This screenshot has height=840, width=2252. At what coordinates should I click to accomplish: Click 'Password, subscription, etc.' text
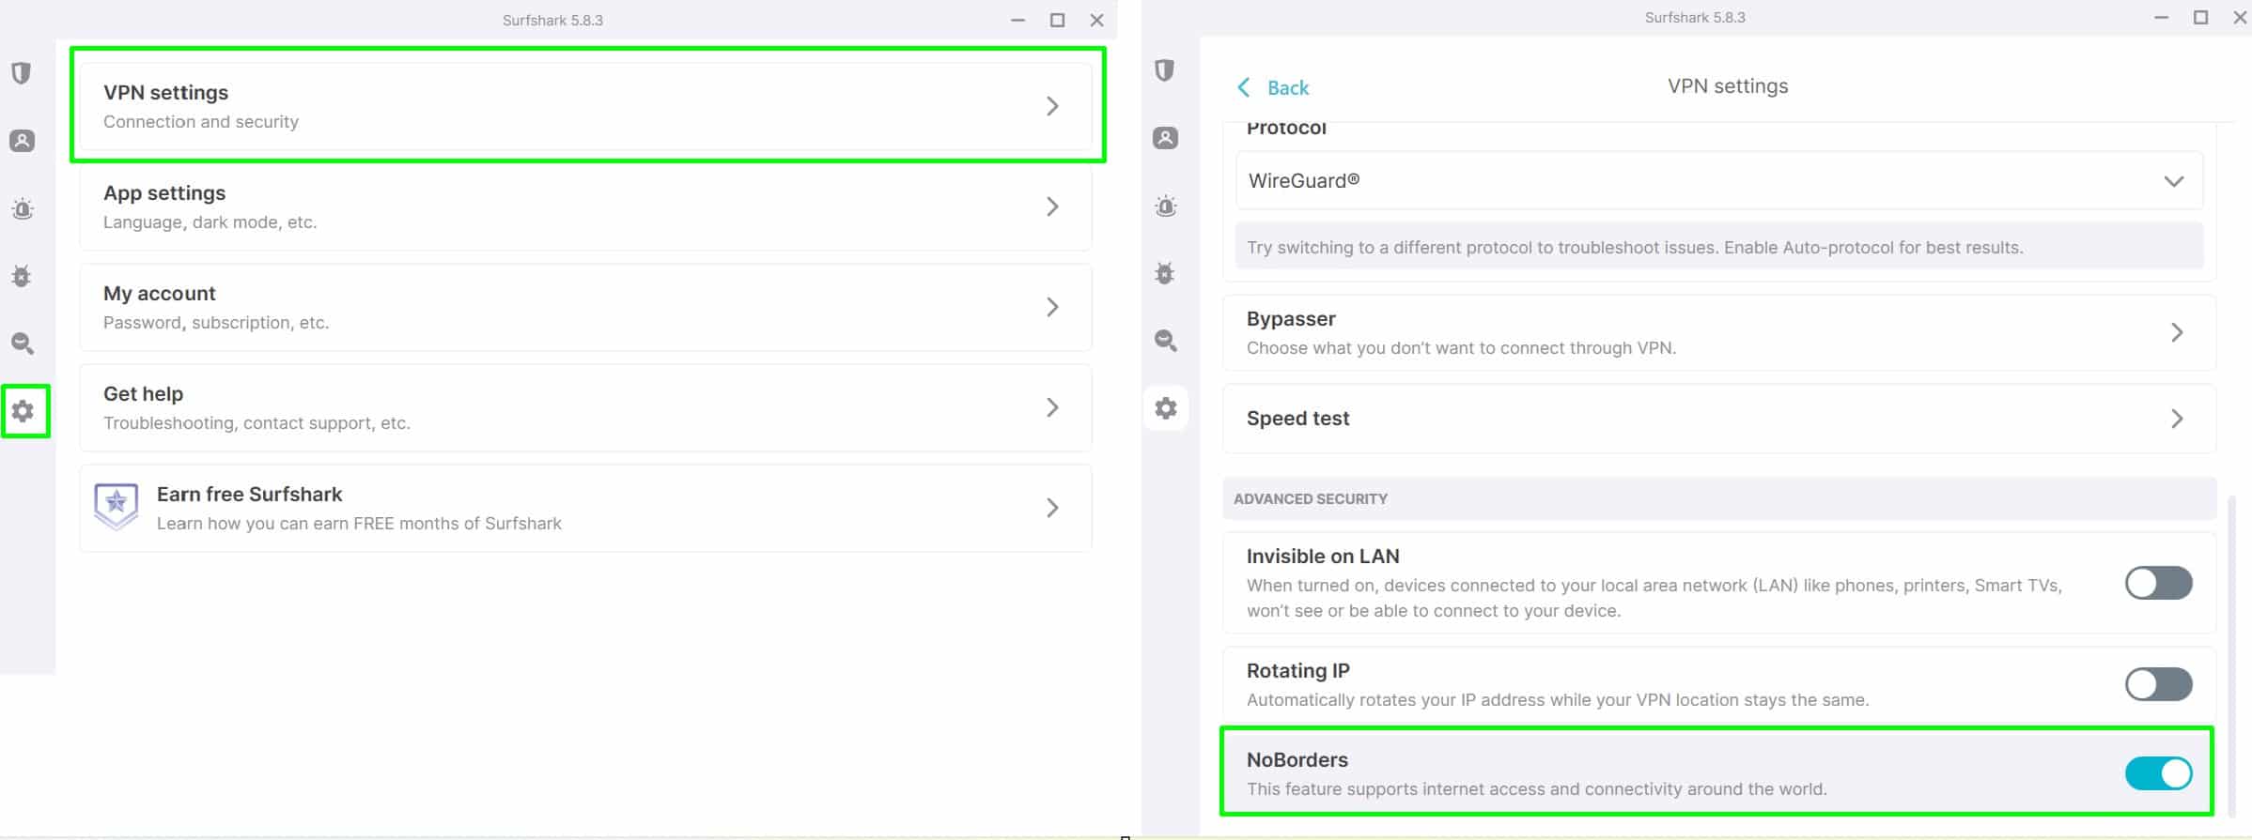pos(216,322)
